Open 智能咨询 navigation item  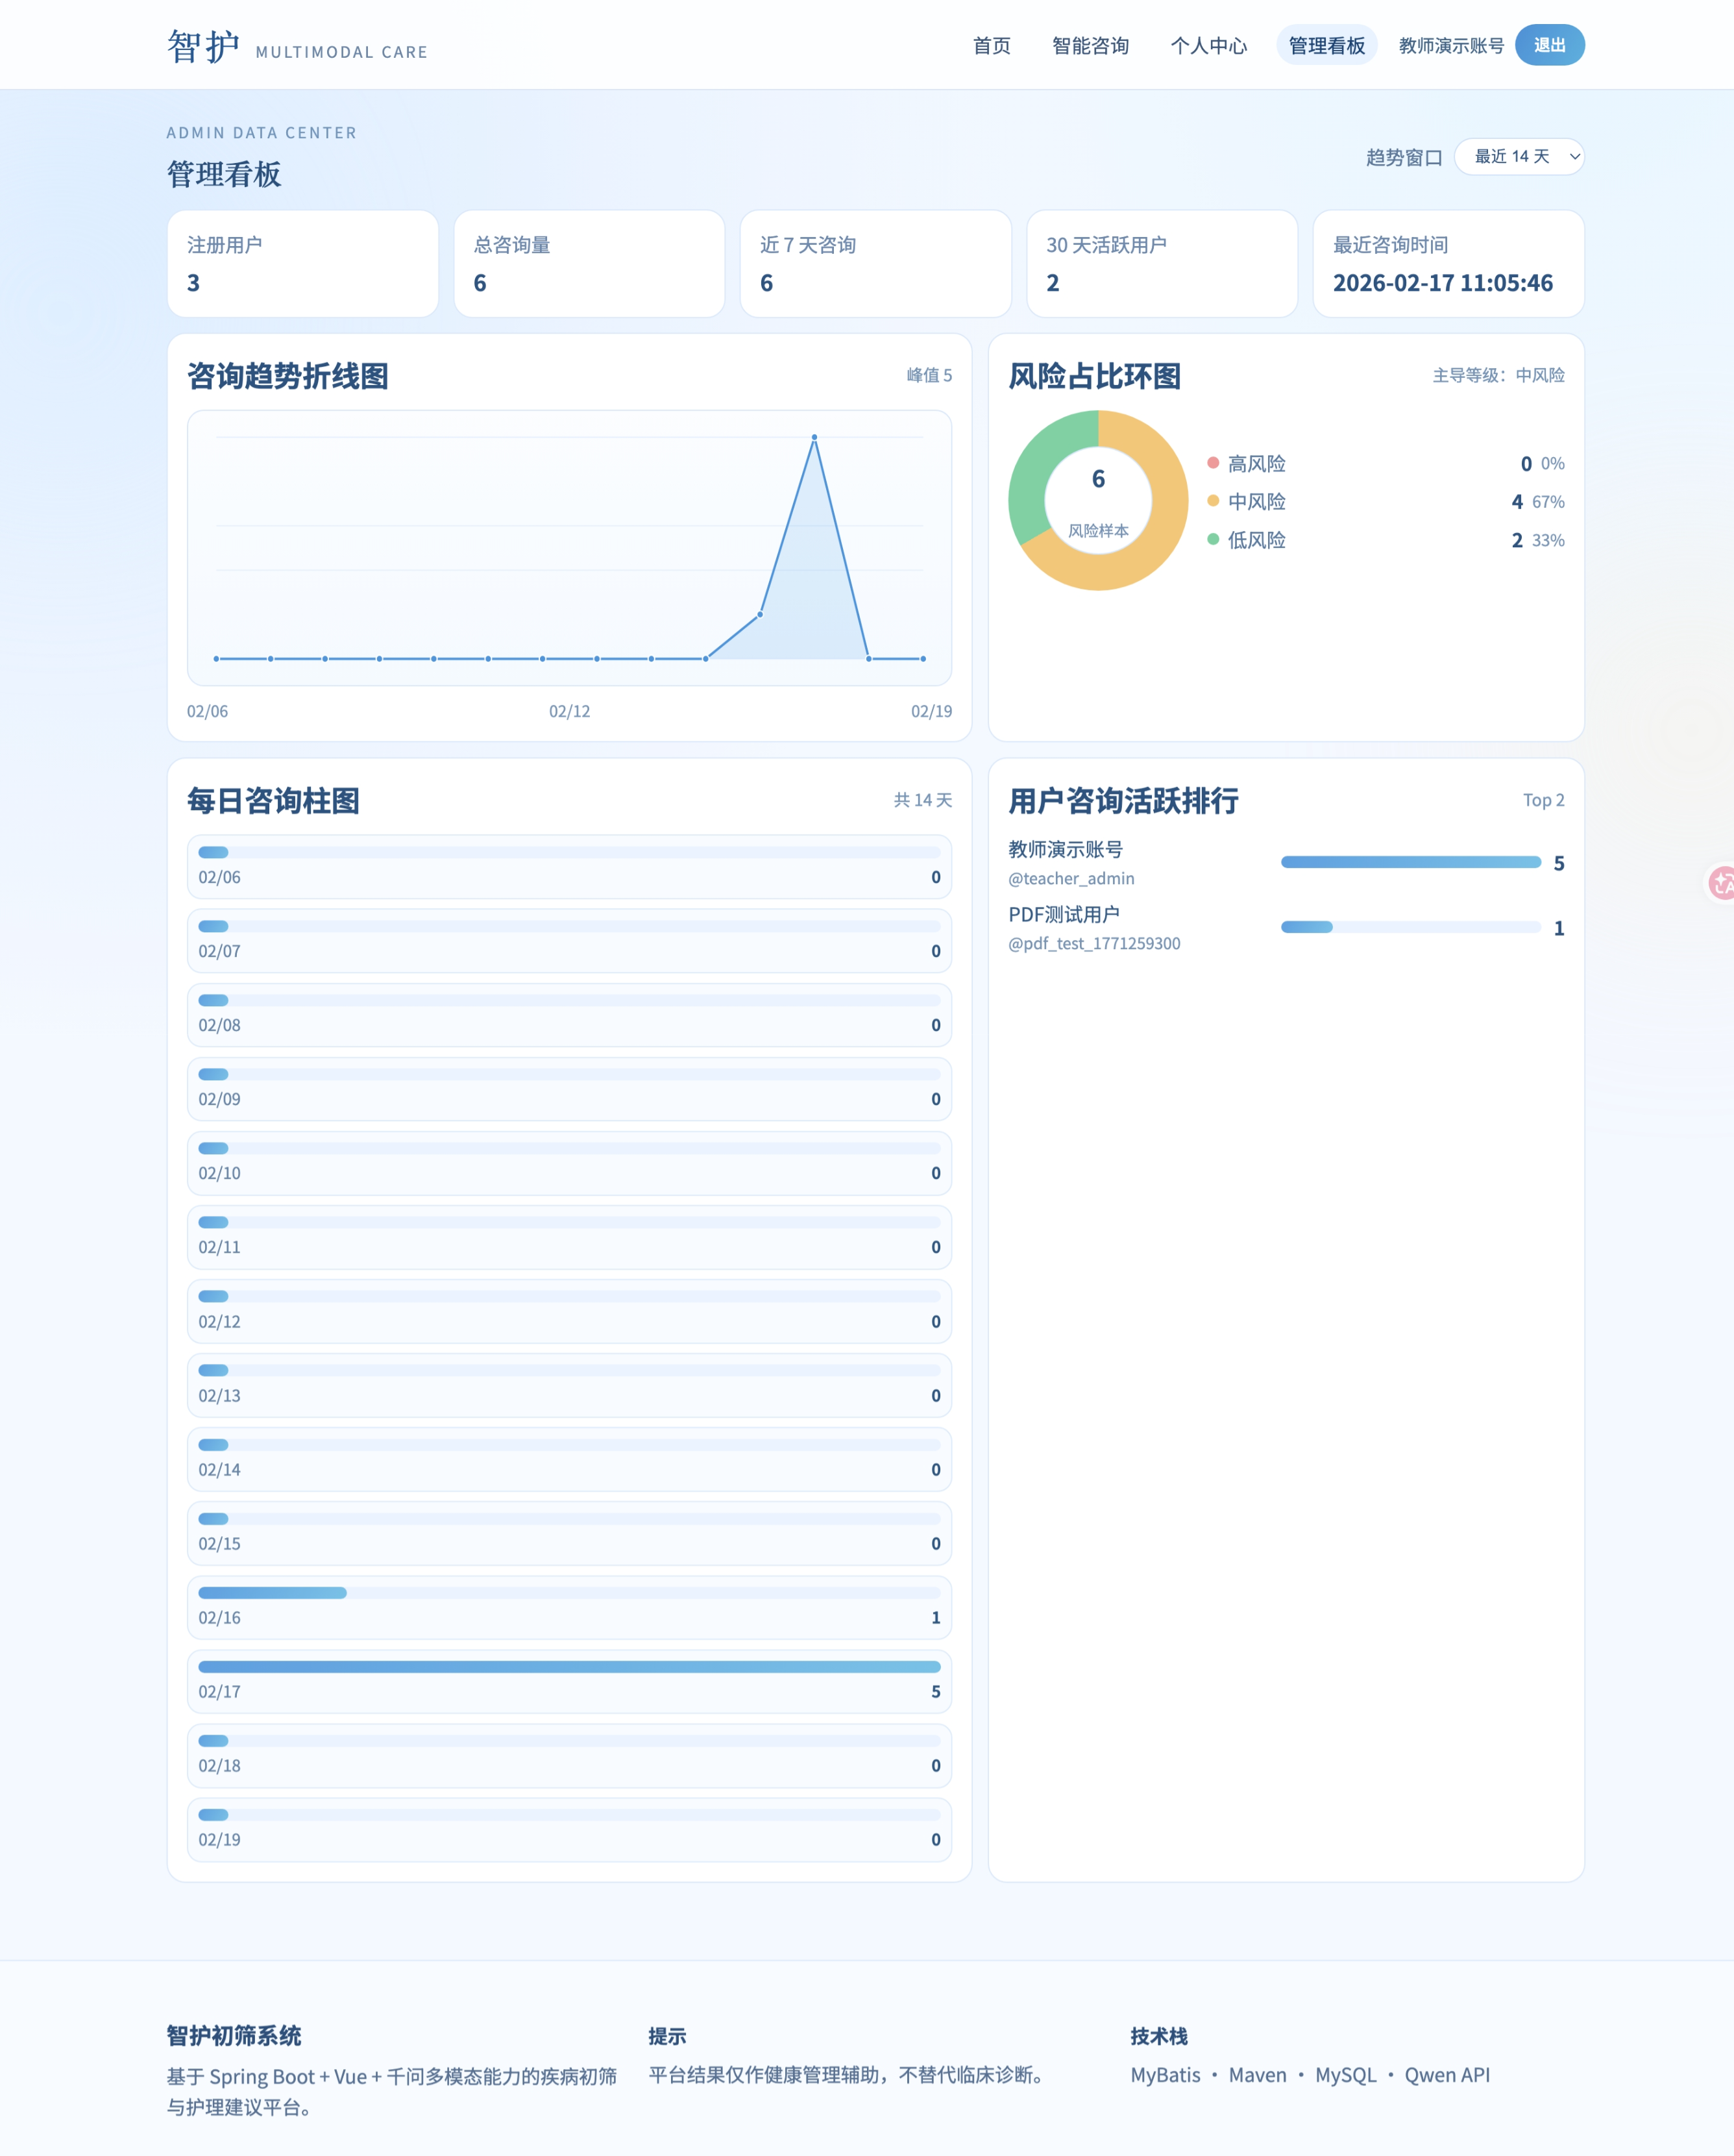pos(1090,46)
